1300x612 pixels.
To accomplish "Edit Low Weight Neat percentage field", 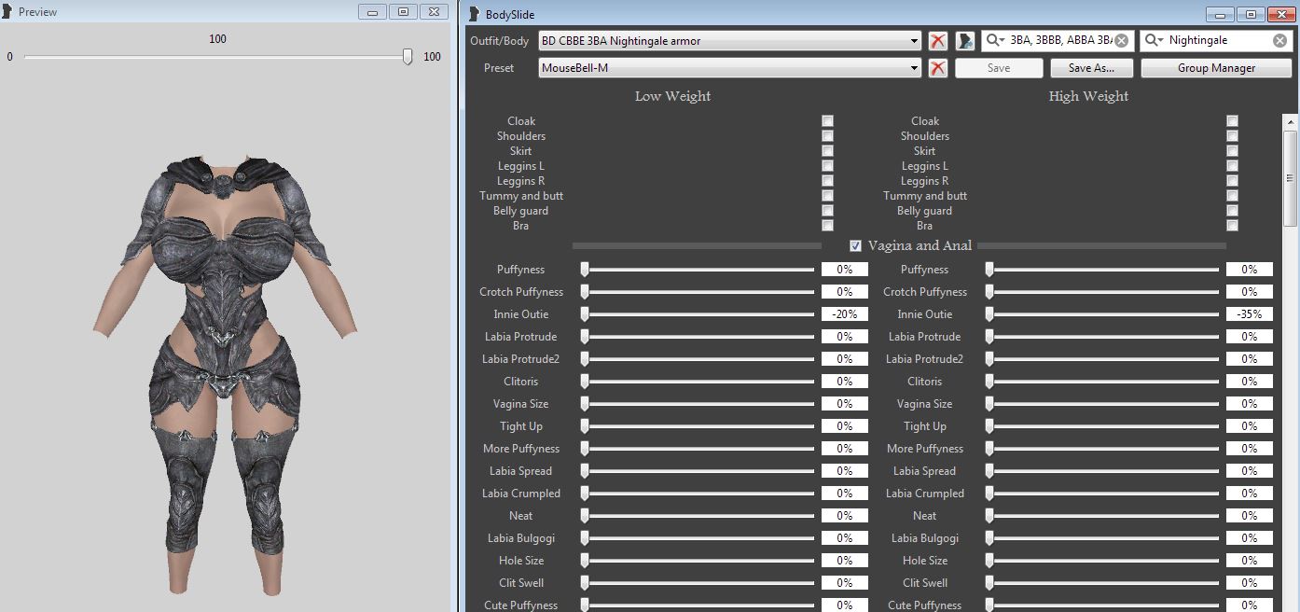I will pyautogui.click(x=844, y=516).
